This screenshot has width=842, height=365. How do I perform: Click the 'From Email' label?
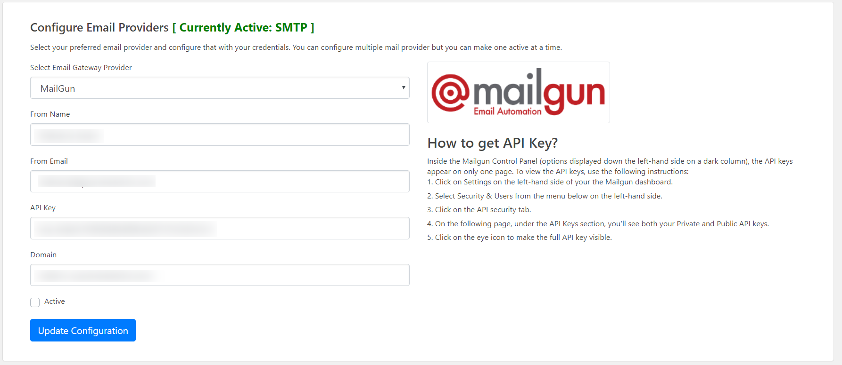coord(49,161)
